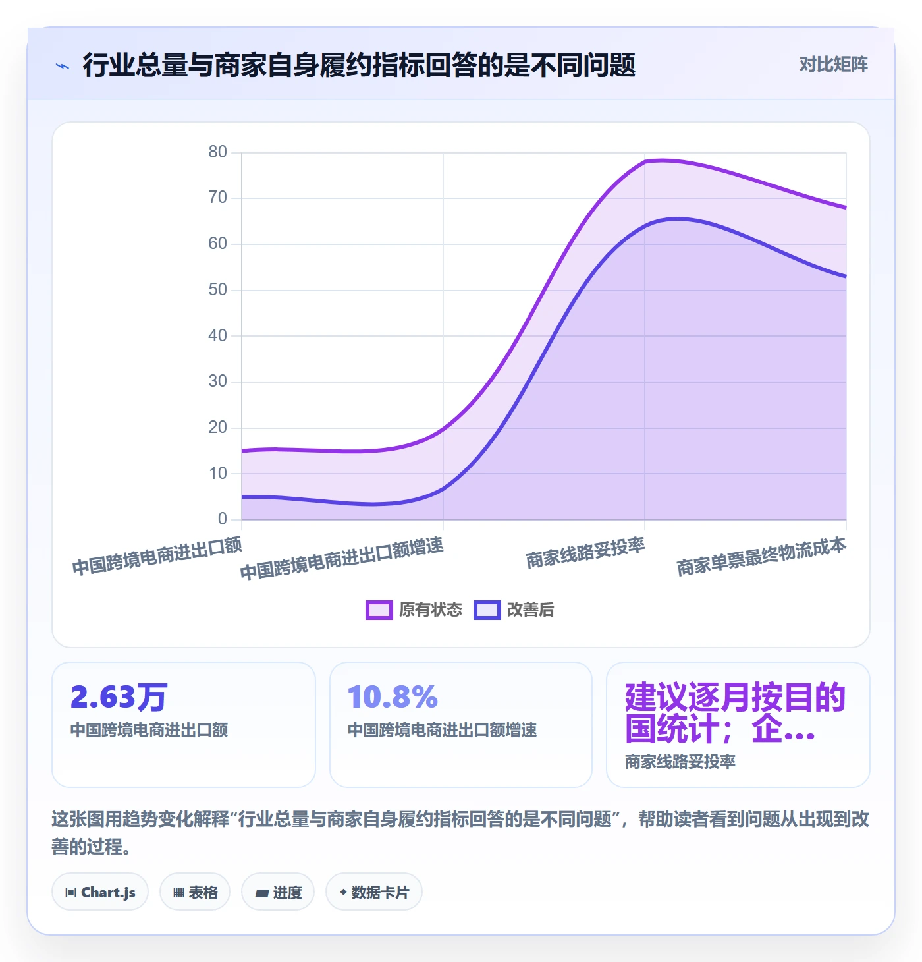Click the x-axis label 商家单票最终物流成本
The height and width of the screenshot is (962, 922).
(761, 557)
